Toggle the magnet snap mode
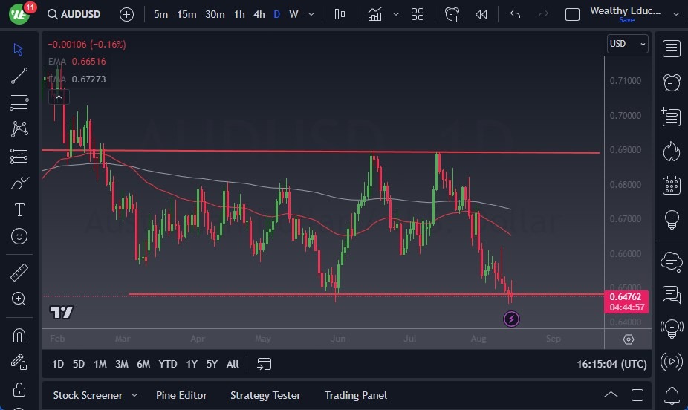Viewport: 688px width, 410px height. [x=19, y=335]
